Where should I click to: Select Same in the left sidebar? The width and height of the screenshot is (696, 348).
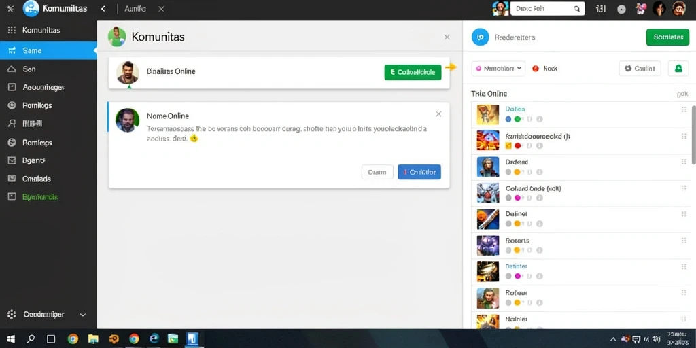coord(48,50)
